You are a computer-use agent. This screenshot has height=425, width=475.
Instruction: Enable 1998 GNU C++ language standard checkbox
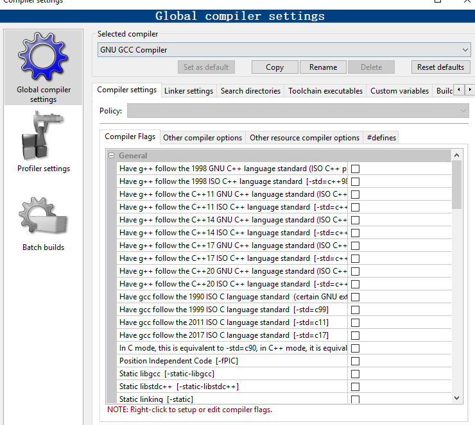355,169
